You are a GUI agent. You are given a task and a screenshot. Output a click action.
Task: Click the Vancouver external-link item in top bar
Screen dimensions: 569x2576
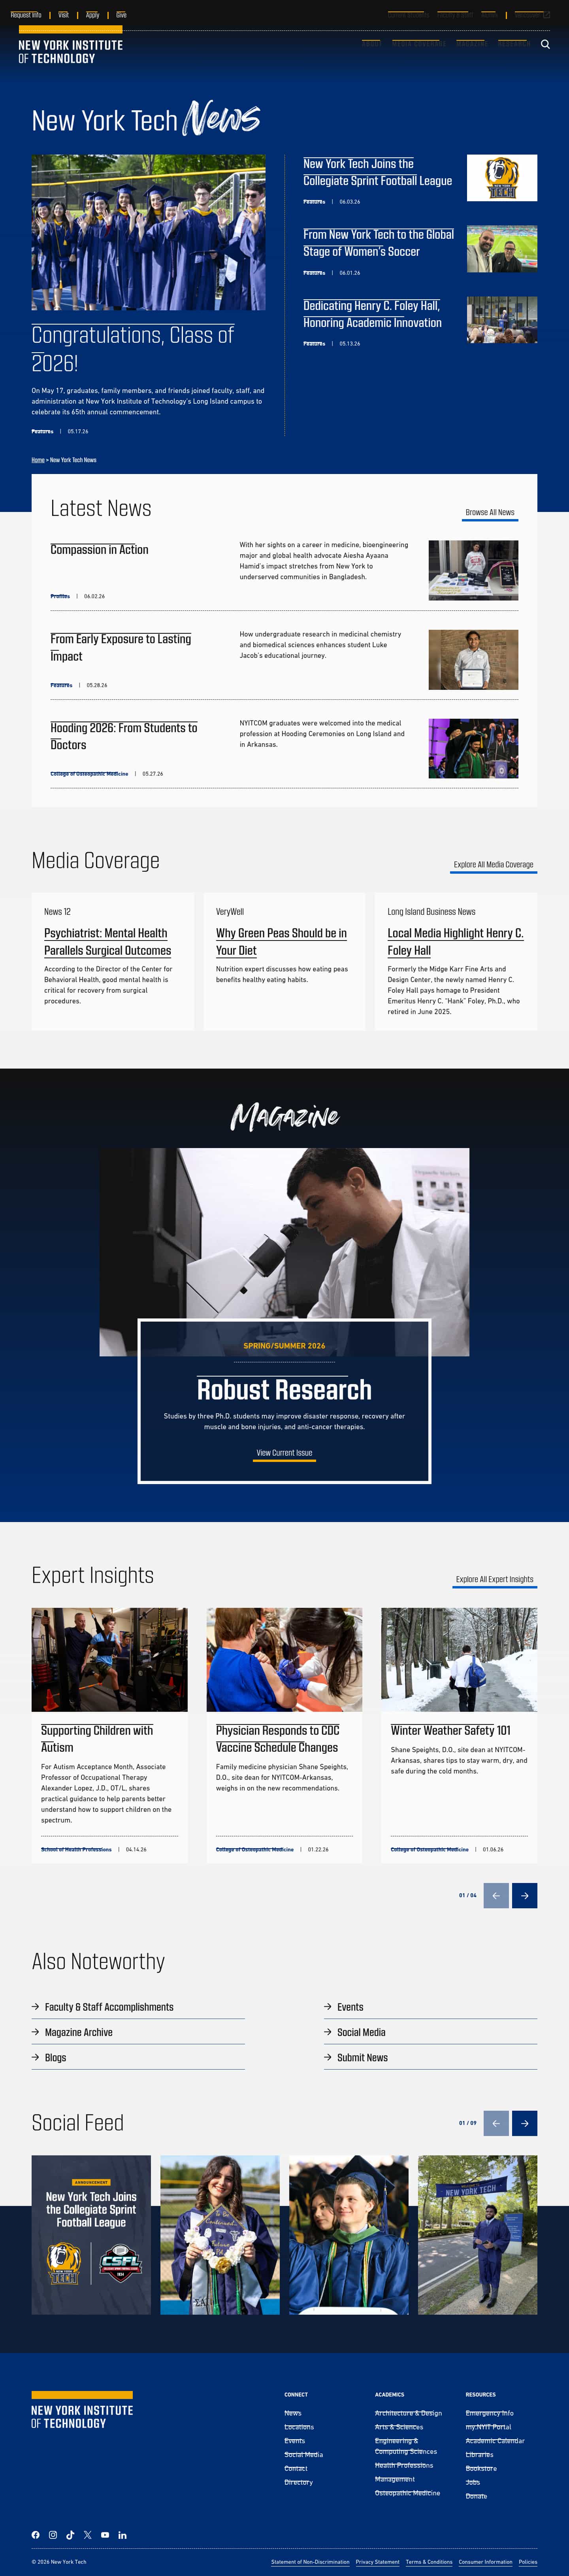532,15
